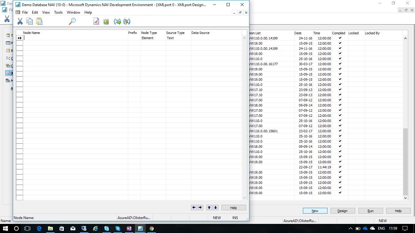The width and height of the screenshot is (415, 233).
Task: Select the Element cell under Node Type
Action: click(153, 38)
